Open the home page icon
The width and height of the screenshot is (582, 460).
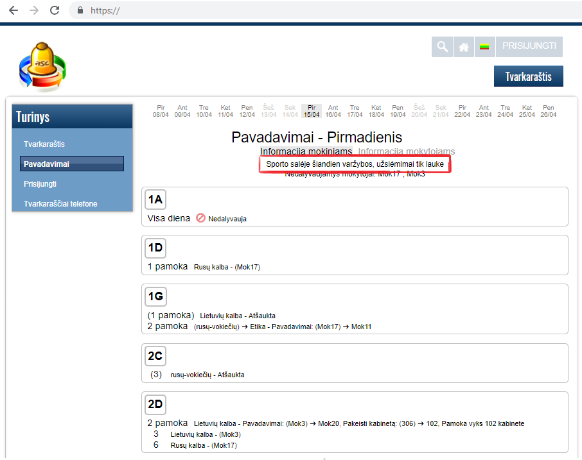[463, 47]
